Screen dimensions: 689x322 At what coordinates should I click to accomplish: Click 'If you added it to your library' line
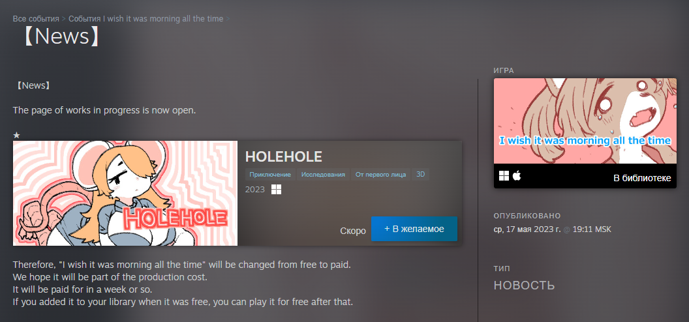coord(183,302)
